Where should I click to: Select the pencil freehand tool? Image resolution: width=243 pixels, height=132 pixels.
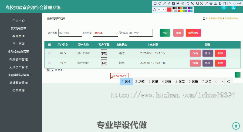[x=169, y=3]
